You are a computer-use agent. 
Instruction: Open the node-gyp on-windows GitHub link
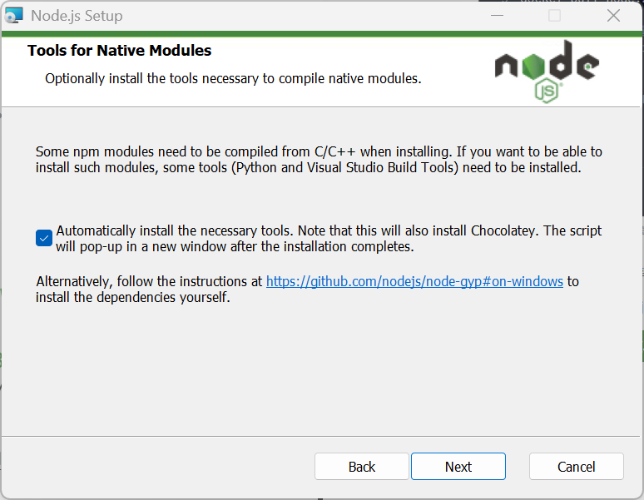[414, 281]
